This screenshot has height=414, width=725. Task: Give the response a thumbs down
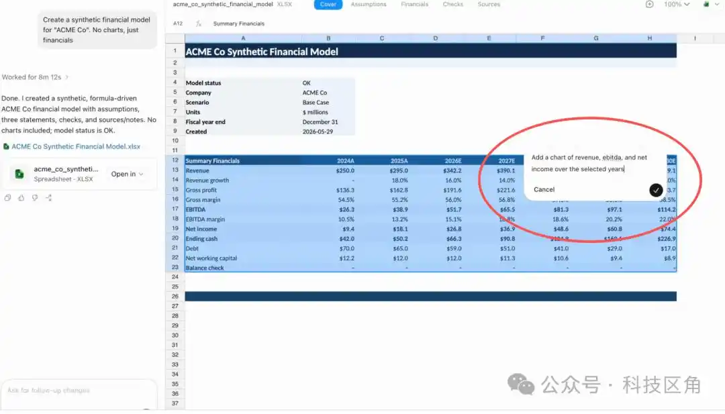35,198
